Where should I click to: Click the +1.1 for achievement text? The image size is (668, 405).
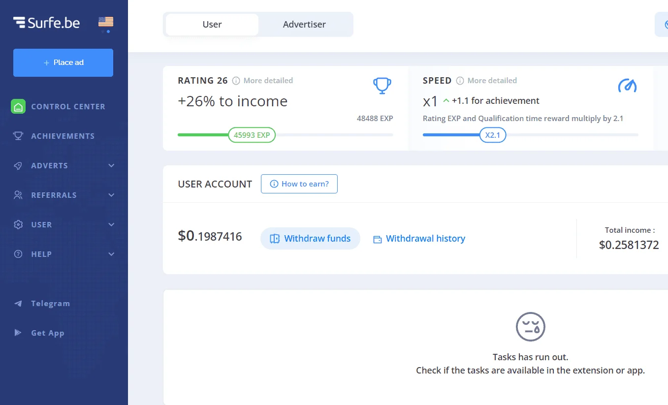[x=496, y=100]
